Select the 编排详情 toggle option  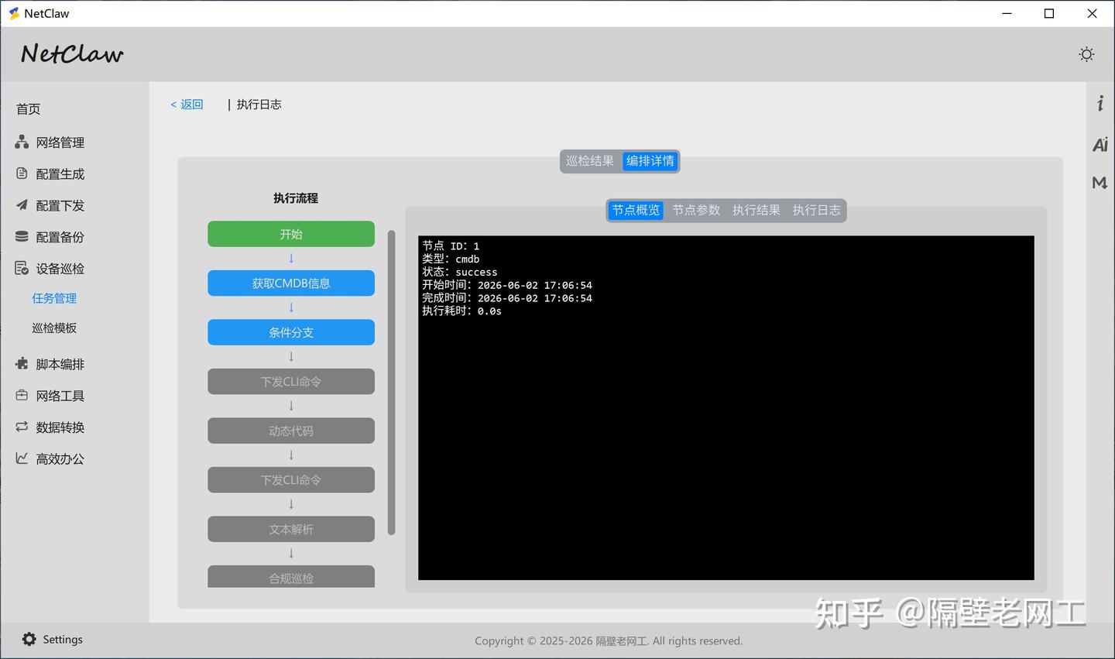point(650,161)
